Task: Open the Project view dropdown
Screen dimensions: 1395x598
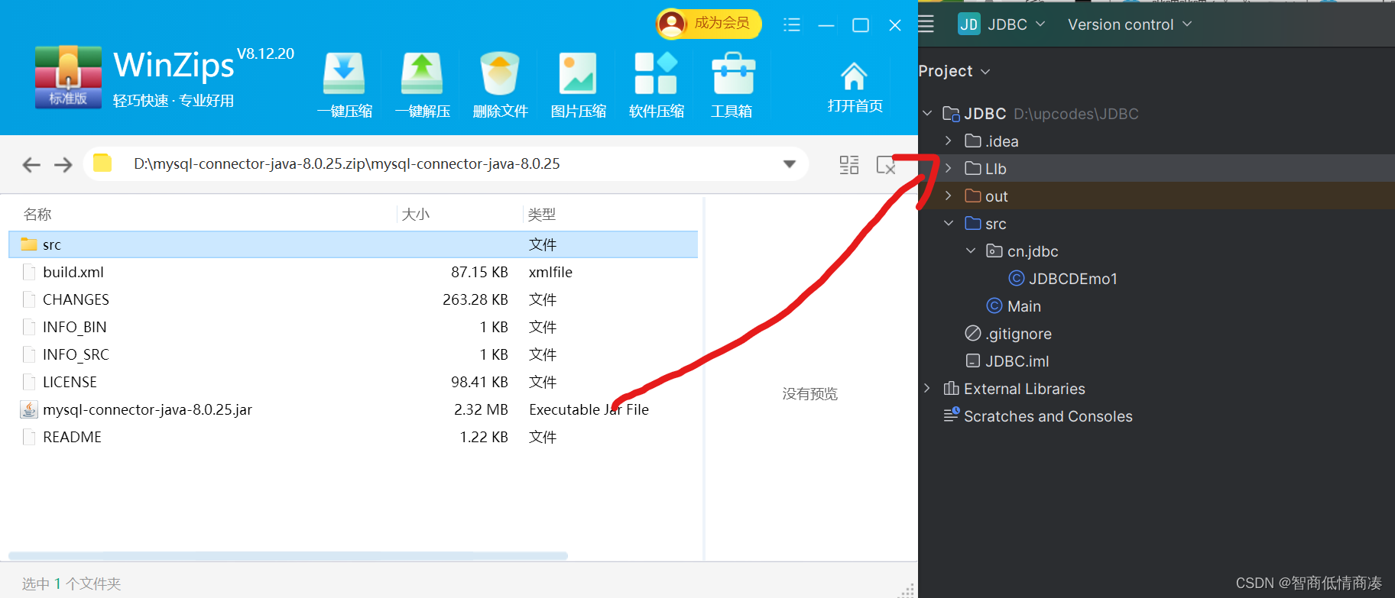Action: tap(955, 71)
